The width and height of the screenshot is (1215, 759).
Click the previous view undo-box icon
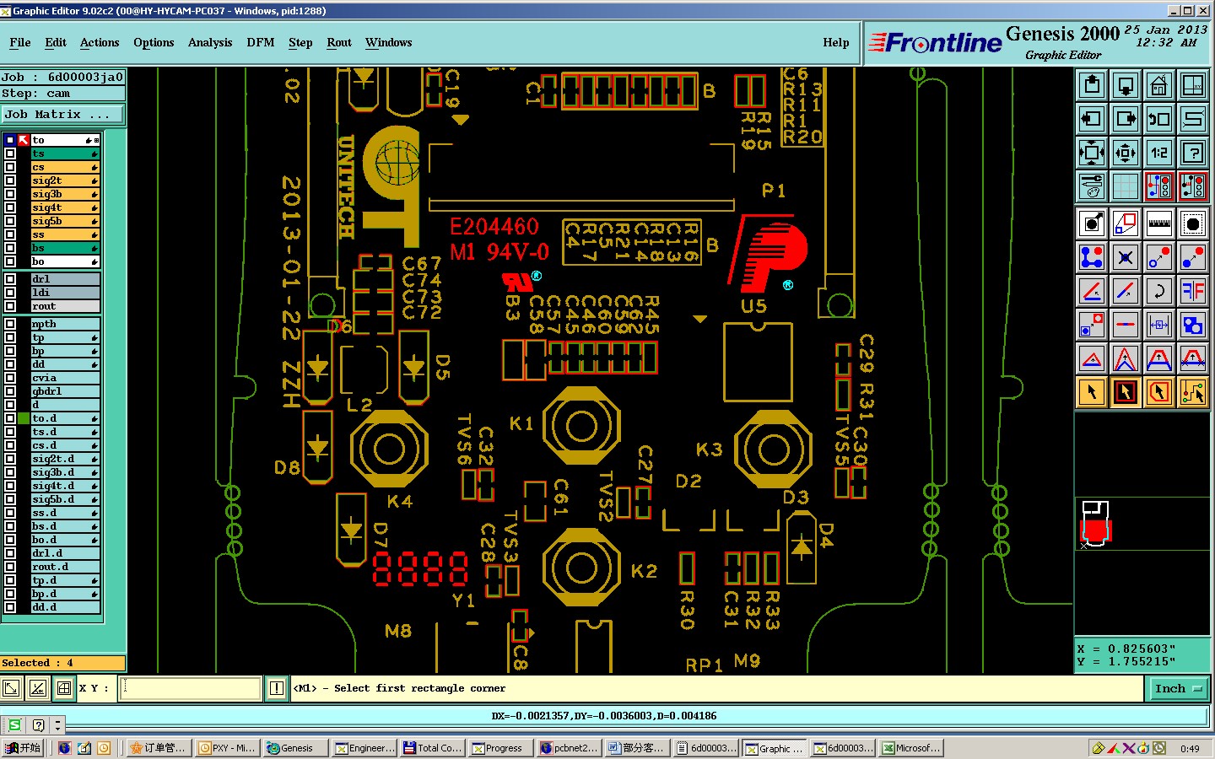pyautogui.click(x=1159, y=119)
